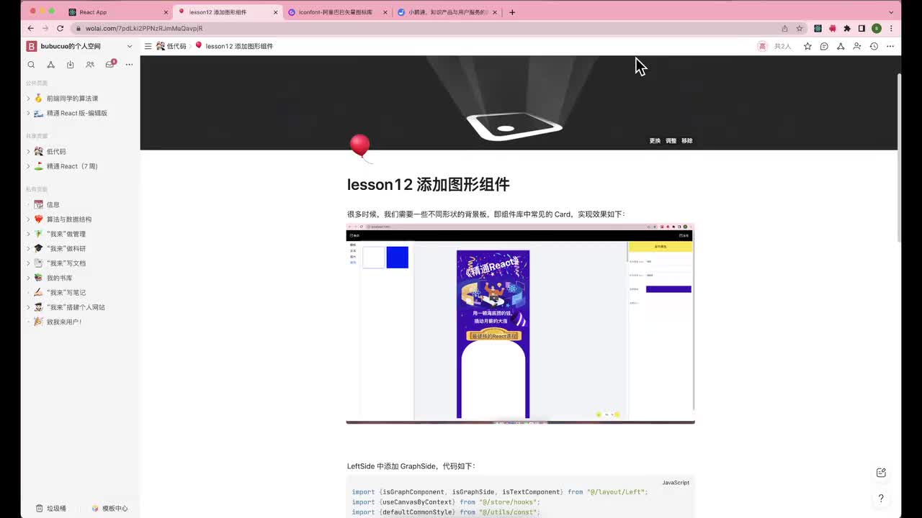This screenshot has width=922, height=518.
Task: Click the 共2人 collaborator count
Action: click(x=782, y=46)
